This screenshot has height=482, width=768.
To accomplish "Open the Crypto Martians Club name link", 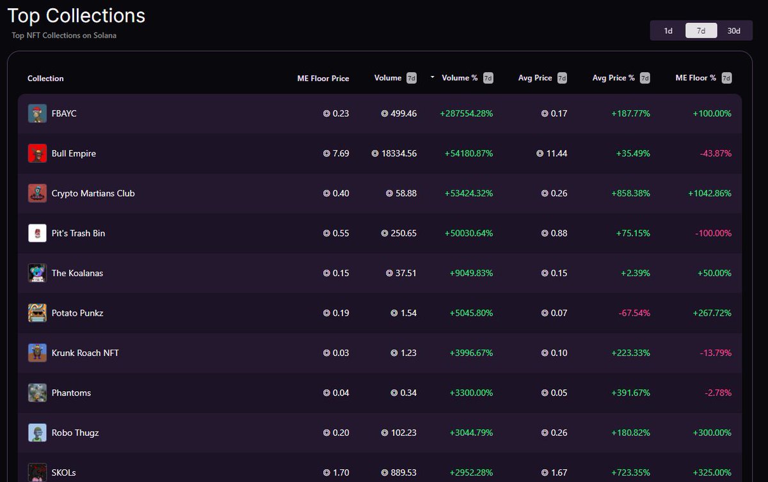I will (93, 193).
